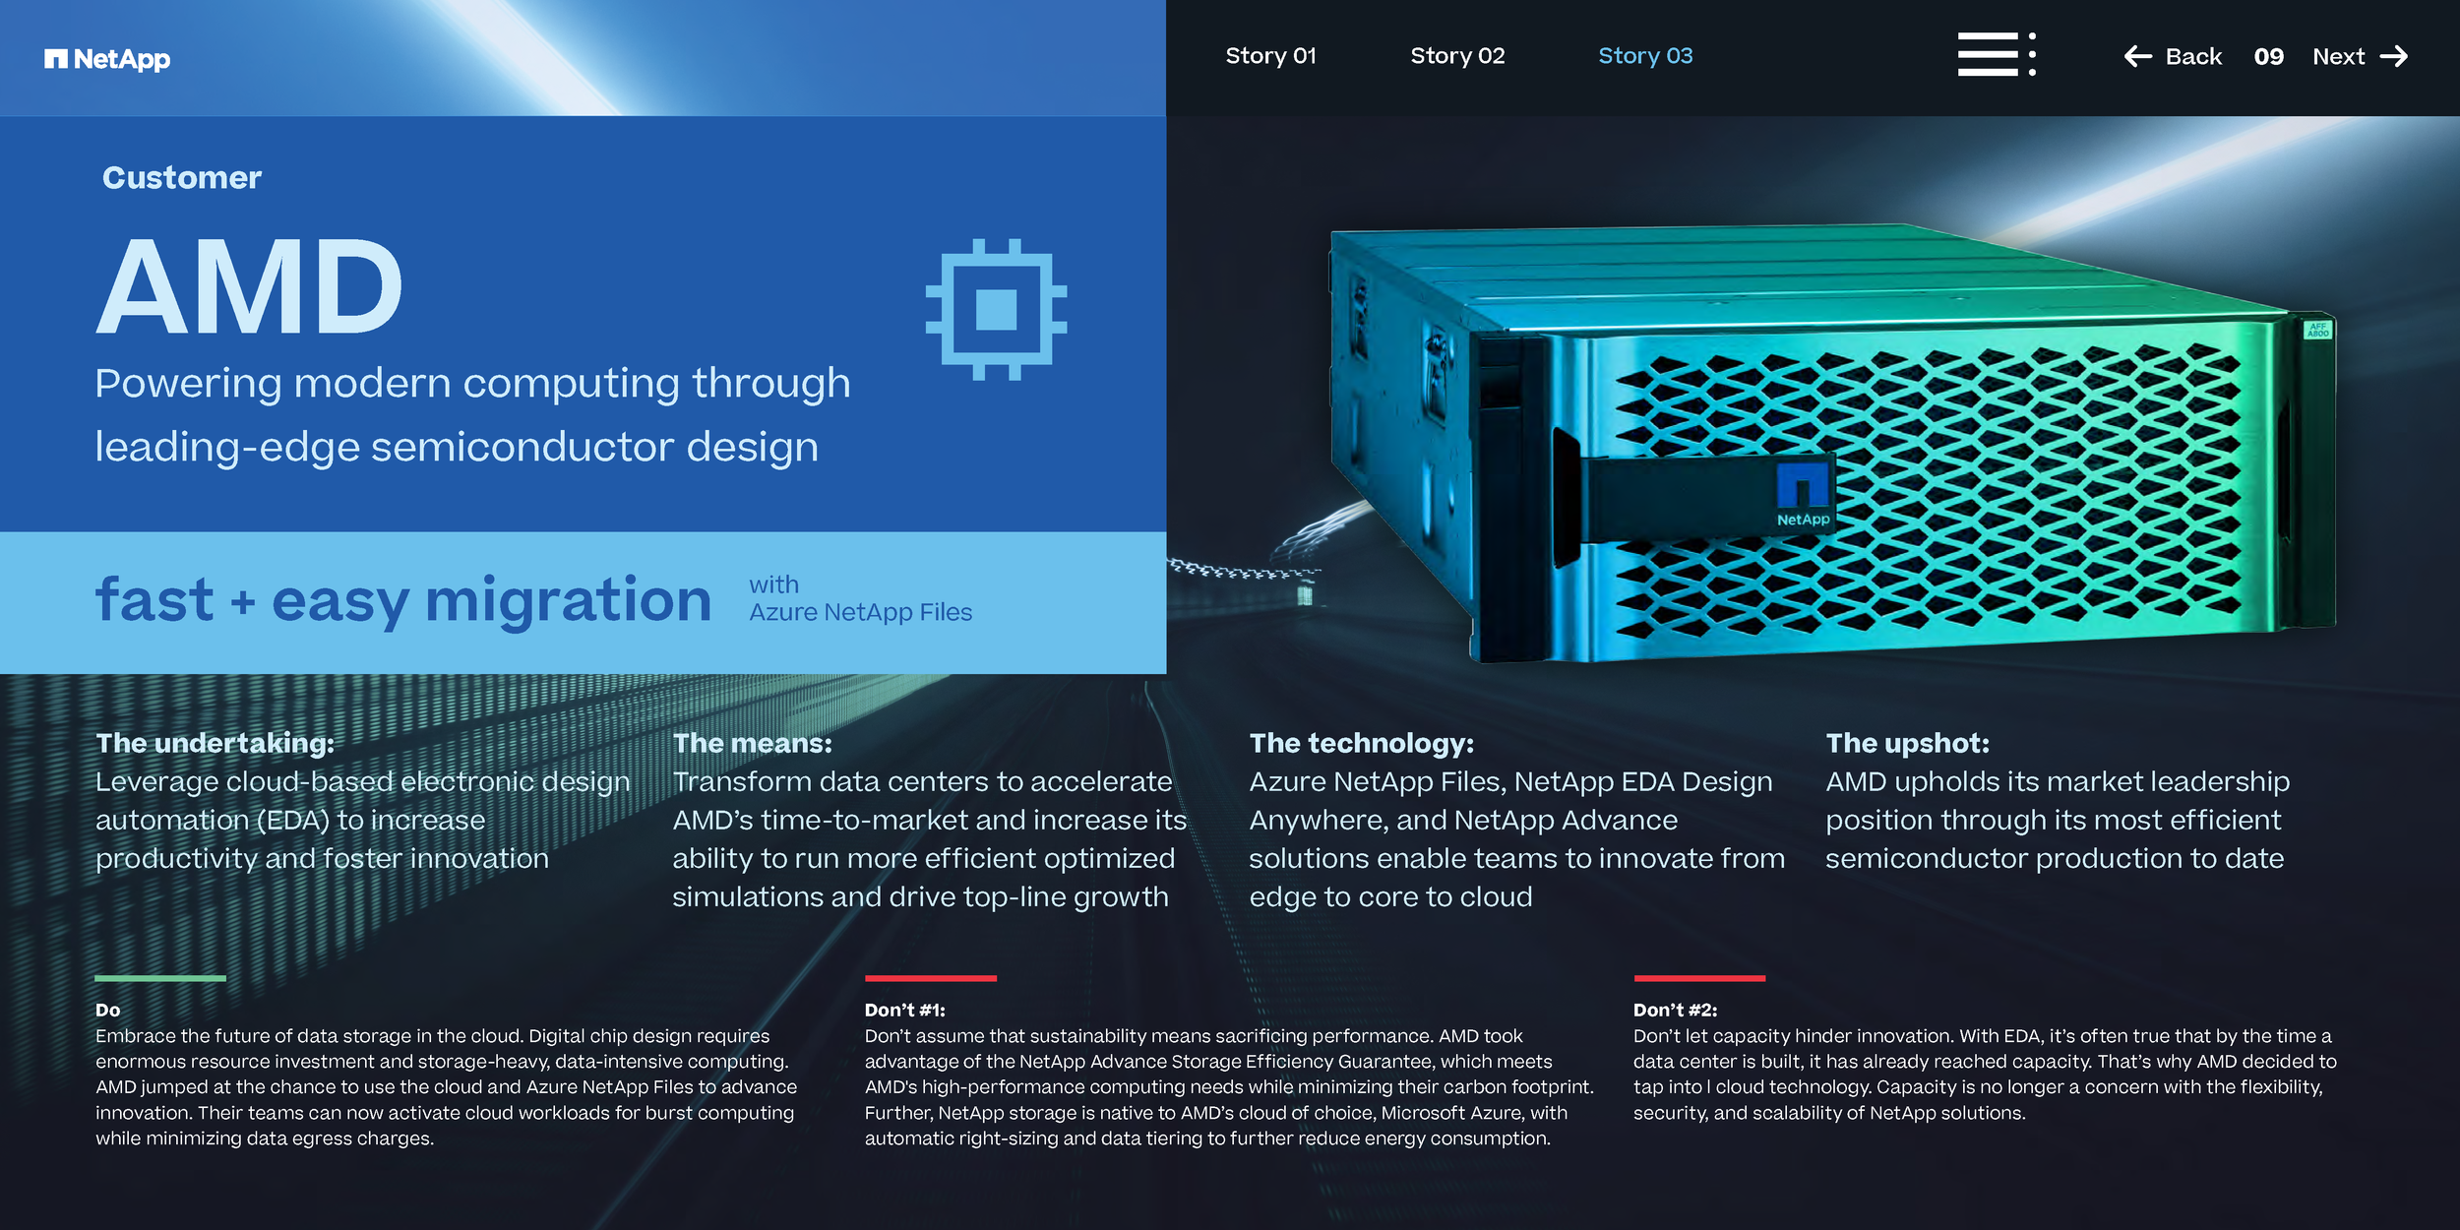Click "Azure NetApp Files, NetApp EDA Design" text
Screen dimensions: 2460x1230
pyautogui.click(x=1516, y=838)
